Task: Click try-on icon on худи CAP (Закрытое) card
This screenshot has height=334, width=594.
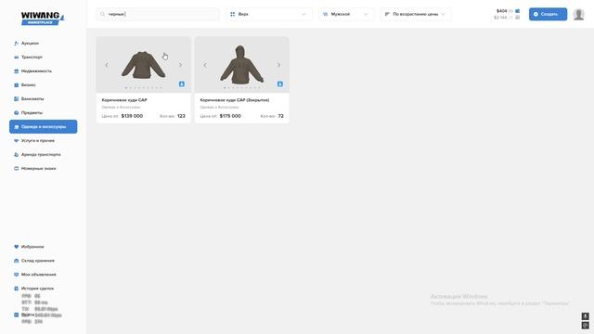Action: (x=280, y=84)
